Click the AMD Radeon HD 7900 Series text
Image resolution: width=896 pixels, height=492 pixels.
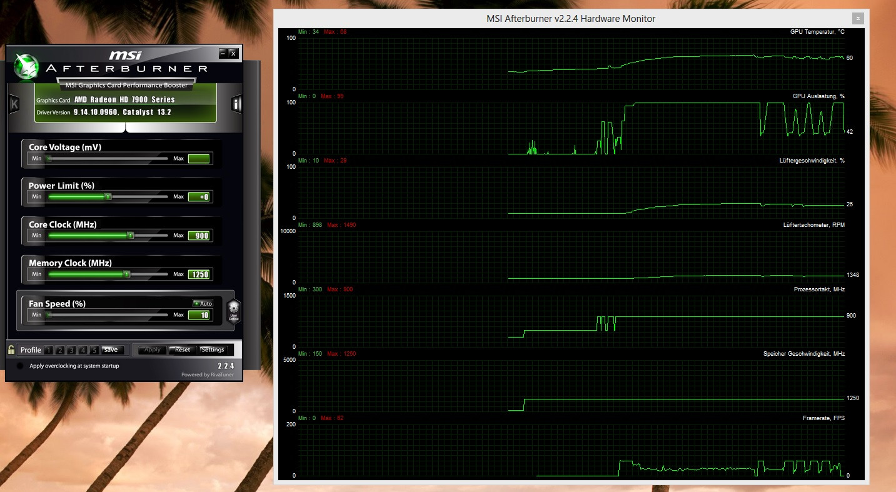coord(124,99)
